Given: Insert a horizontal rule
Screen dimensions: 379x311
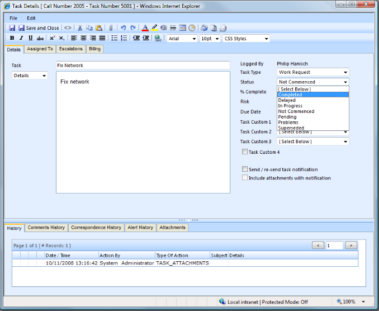Looking at the screenshot, I should click(x=173, y=28).
